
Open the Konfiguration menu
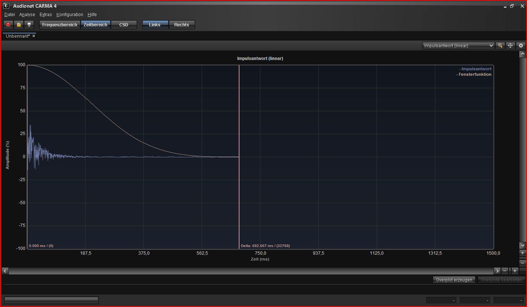coord(70,15)
